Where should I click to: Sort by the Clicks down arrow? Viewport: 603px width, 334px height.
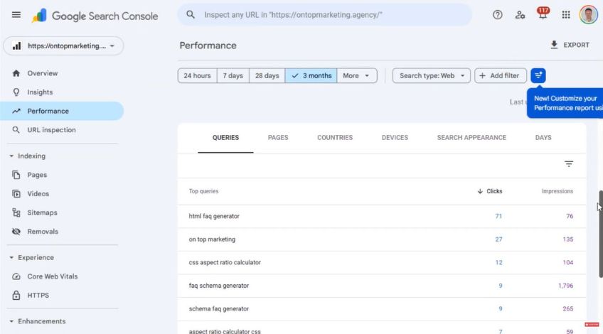pos(480,191)
